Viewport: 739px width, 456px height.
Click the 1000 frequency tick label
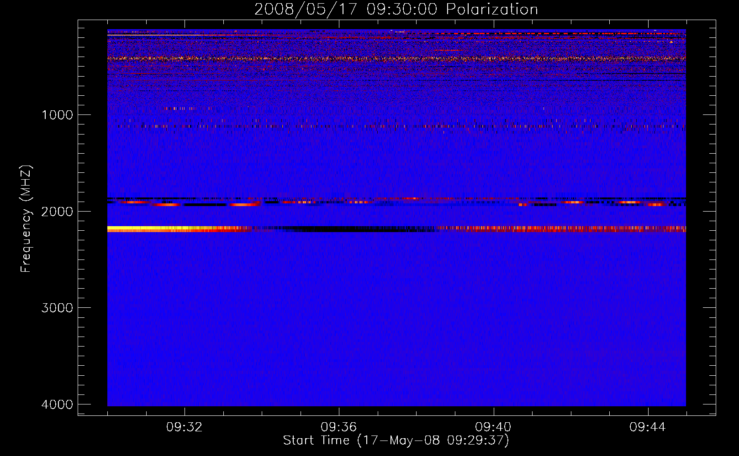click(x=57, y=114)
